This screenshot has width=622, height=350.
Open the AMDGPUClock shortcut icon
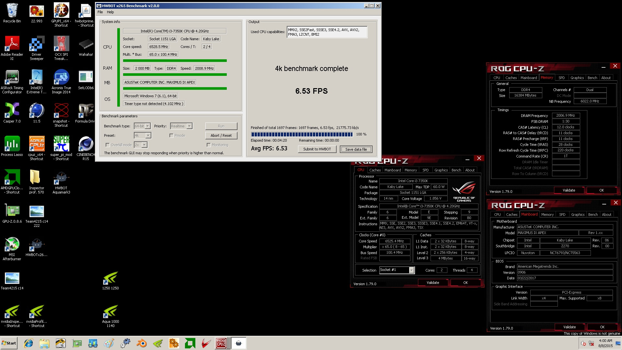click(12, 181)
